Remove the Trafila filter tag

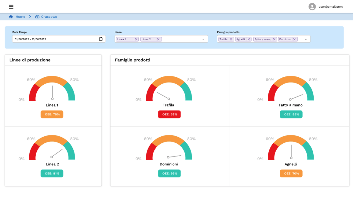231,39
